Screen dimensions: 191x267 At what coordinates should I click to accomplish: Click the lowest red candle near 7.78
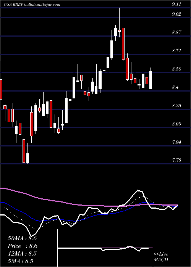point(24,151)
